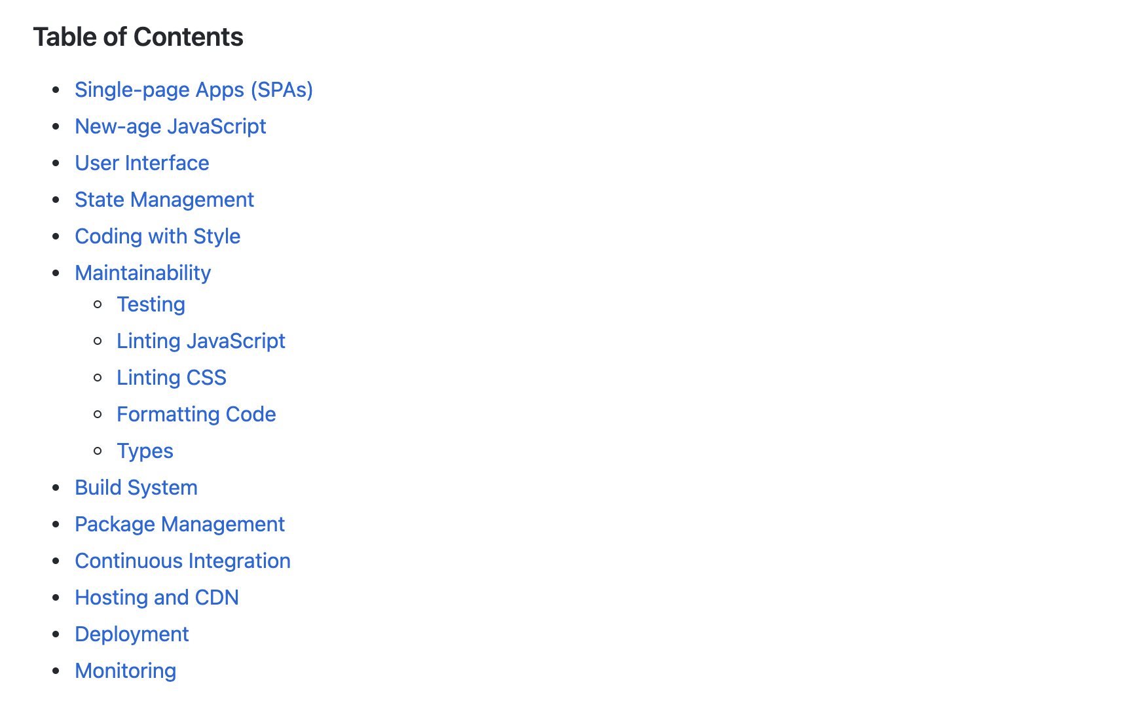Navigate to Monitoring section
Viewport: 1146px width, 708px height.
pyautogui.click(x=125, y=671)
